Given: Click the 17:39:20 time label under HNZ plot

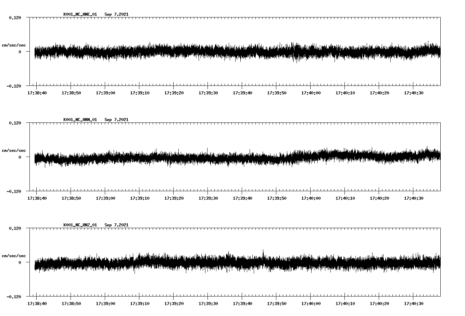Looking at the screenshot, I should [174, 304].
